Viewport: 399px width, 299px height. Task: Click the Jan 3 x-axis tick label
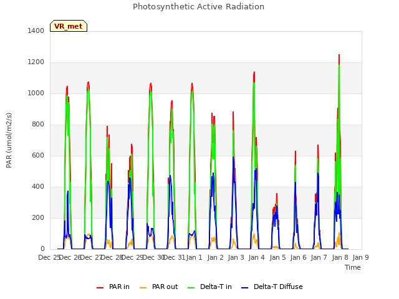(236, 257)
